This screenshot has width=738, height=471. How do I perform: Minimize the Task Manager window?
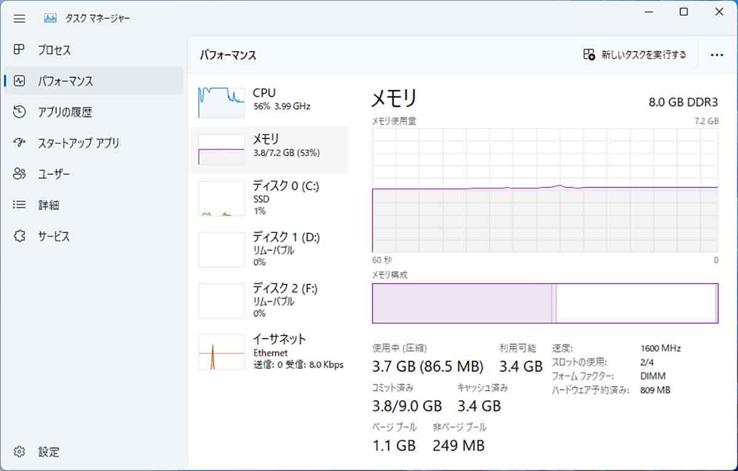click(x=648, y=12)
